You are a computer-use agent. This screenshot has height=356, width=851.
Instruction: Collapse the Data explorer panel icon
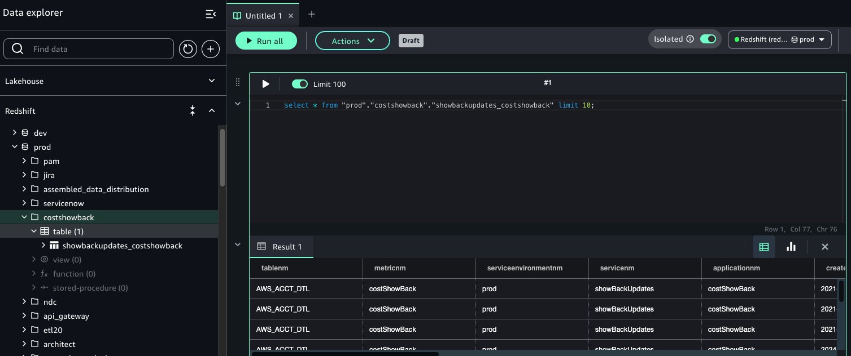click(x=211, y=14)
